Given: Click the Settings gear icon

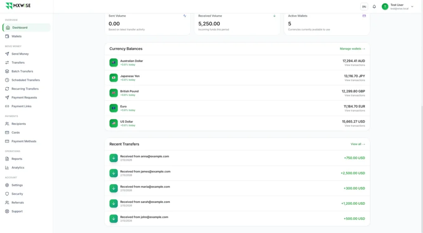Looking at the screenshot, I should tap(7, 185).
